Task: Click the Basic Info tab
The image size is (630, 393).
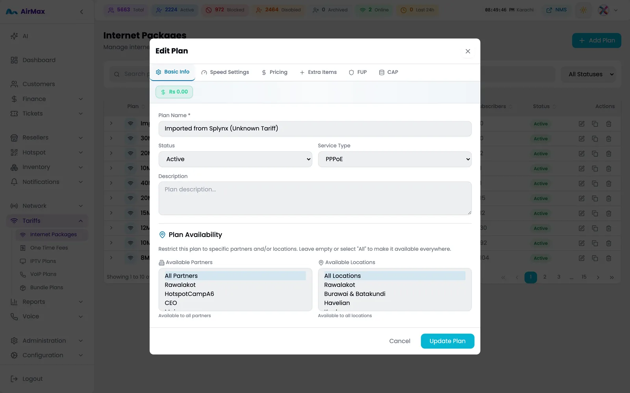Action: (x=172, y=72)
